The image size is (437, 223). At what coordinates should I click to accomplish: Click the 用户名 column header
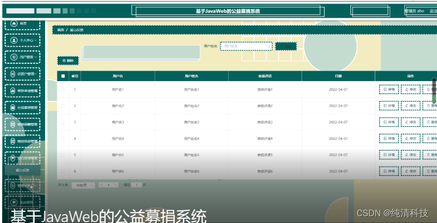tap(118, 76)
